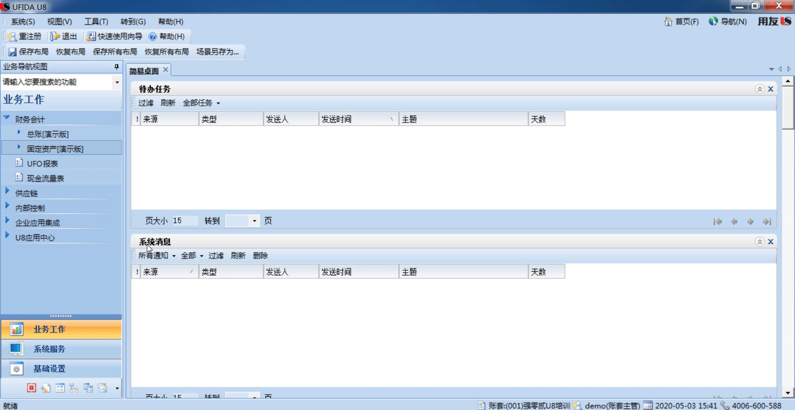
Task: Click calendar grid icon in bottom strip
Action: (x=60, y=388)
